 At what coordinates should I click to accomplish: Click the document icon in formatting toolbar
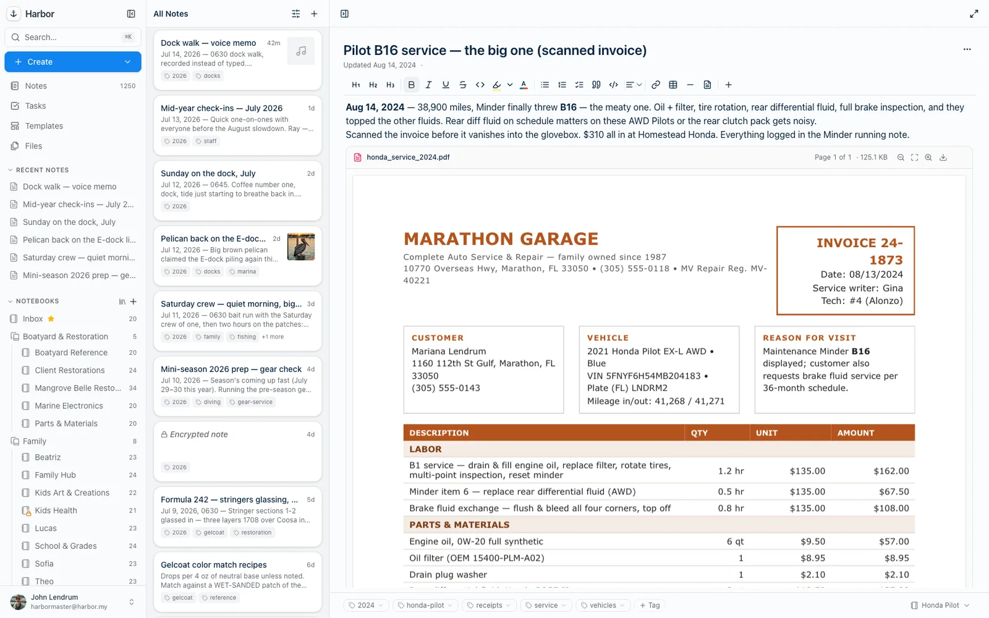pyautogui.click(x=708, y=85)
